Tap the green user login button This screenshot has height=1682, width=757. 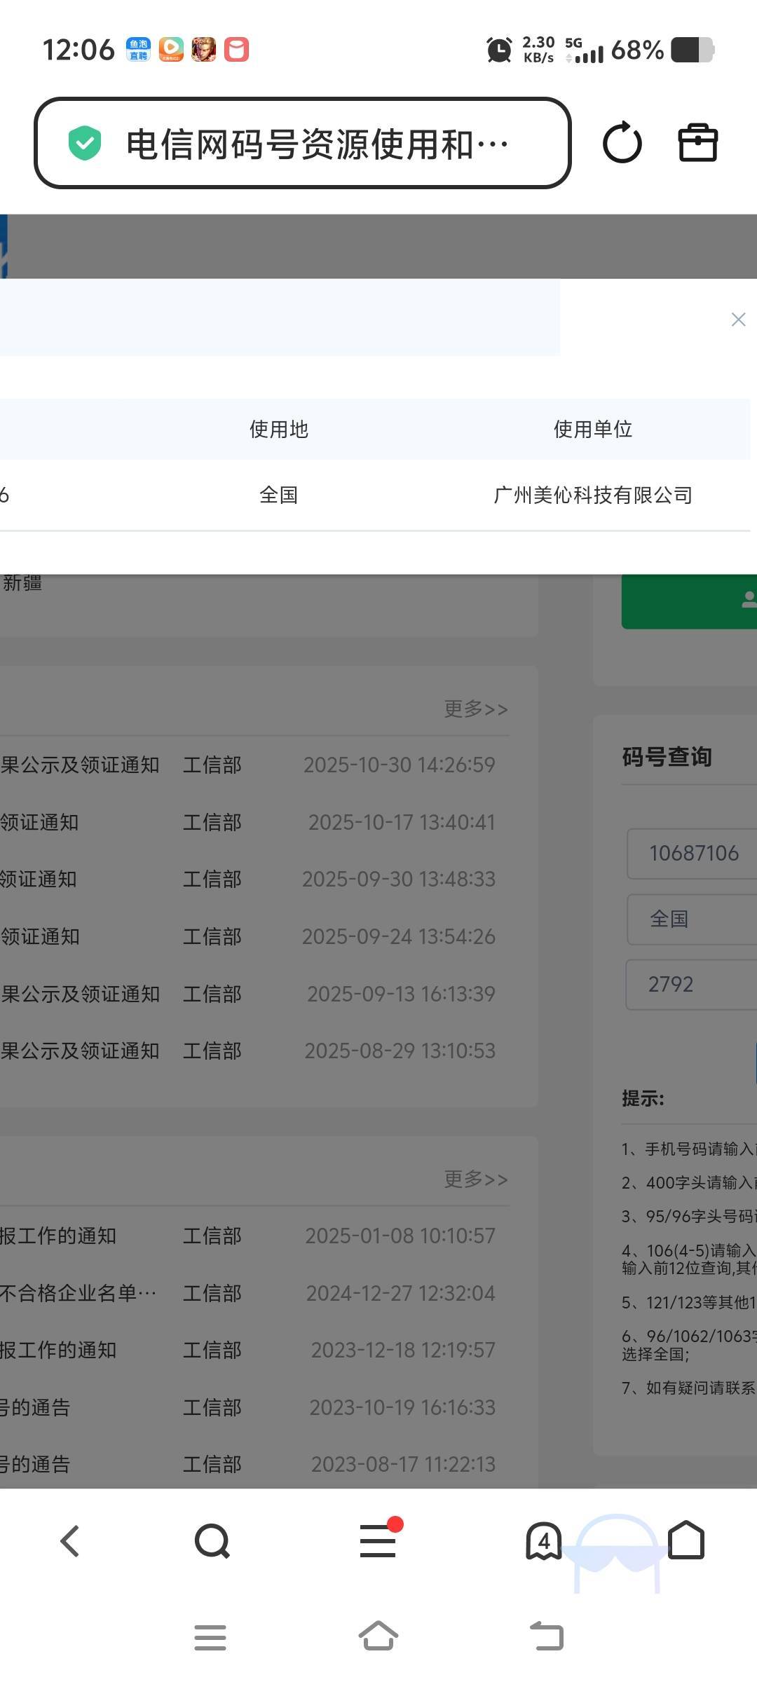[x=690, y=601]
